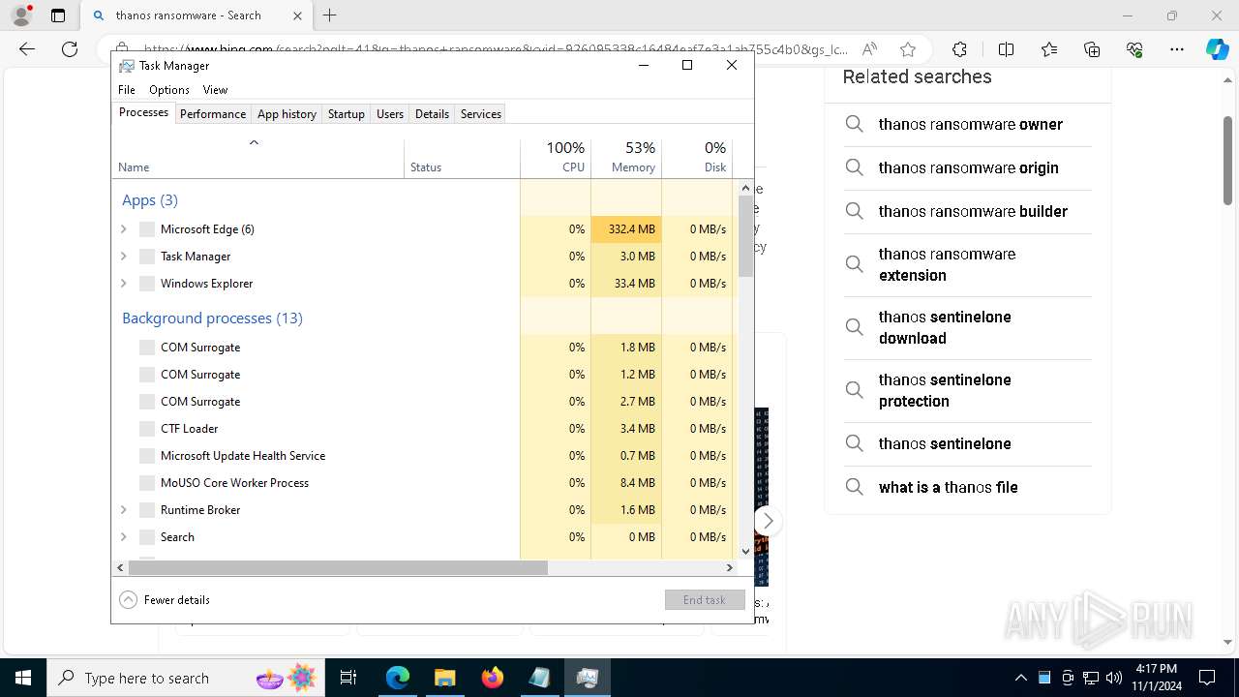Viewport: 1239px width, 697px height.
Task: Open Windows notification center
Action: point(1207,678)
